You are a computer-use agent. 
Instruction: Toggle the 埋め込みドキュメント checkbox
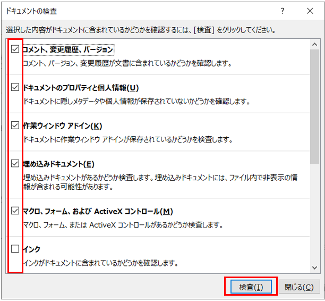click(15, 164)
